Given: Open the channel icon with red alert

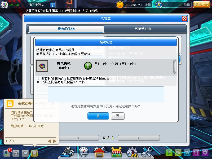Looking at the screenshot, I should (x=7, y=153).
